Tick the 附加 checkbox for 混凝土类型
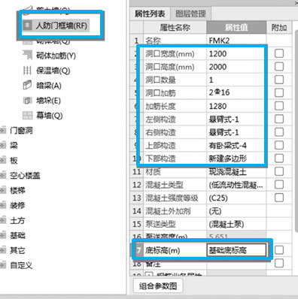Screen dimensions: 298x299 [279, 185]
